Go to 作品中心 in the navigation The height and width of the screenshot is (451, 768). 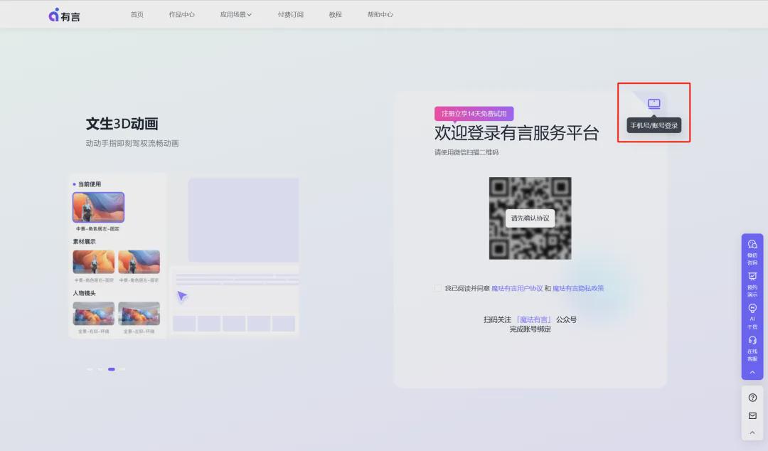[x=182, y=14]
